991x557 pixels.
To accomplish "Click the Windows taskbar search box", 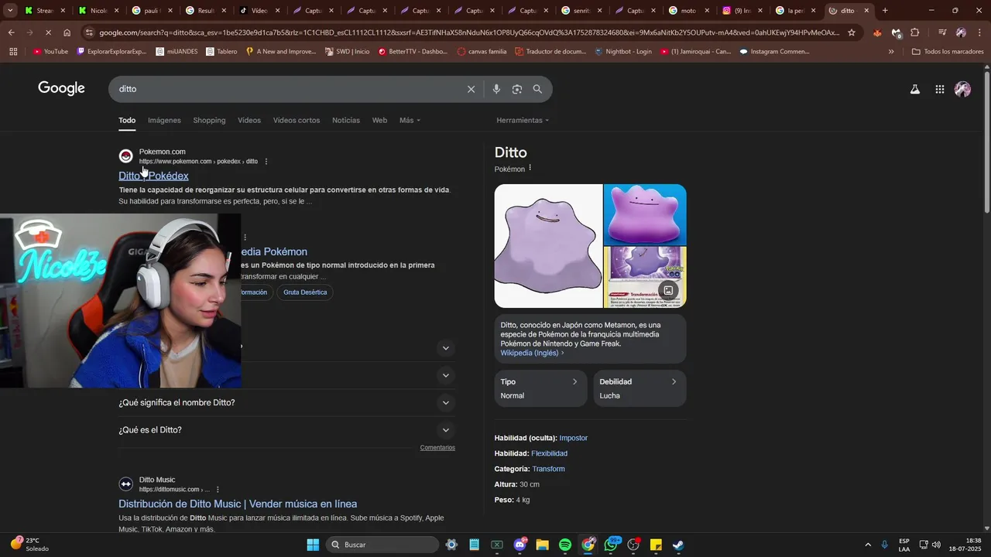I will point(382,545).
